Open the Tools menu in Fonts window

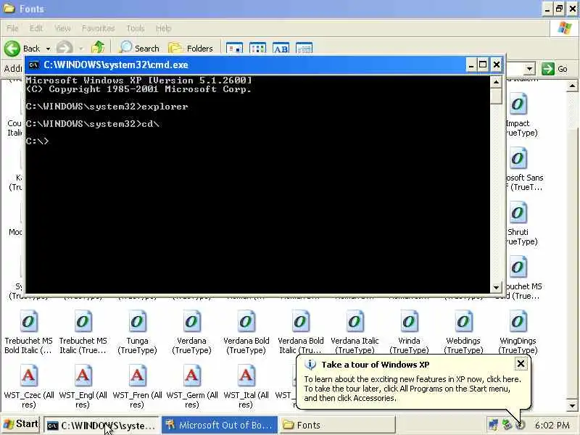tap(136, 28)
